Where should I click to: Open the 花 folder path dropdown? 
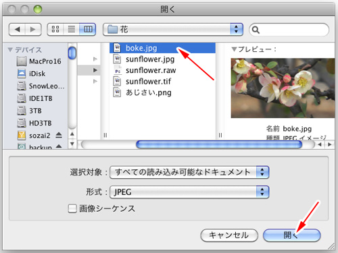pos(173,30)
